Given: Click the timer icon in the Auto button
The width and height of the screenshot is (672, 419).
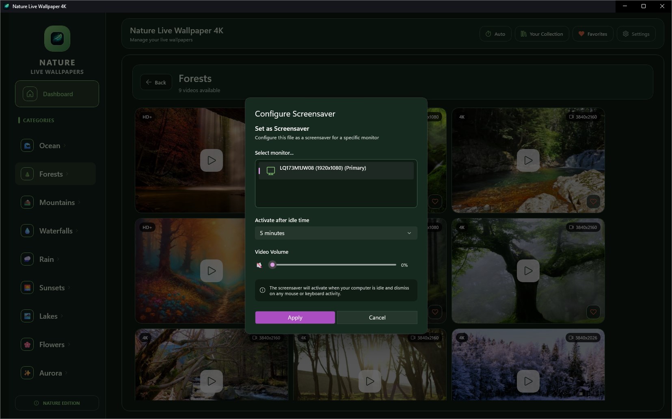Looking at the screenshot, I should 488,34.
